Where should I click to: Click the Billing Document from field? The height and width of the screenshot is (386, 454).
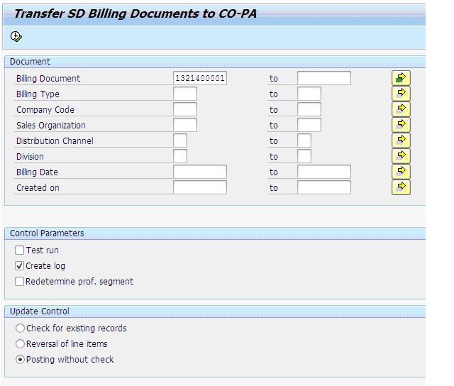200,78
